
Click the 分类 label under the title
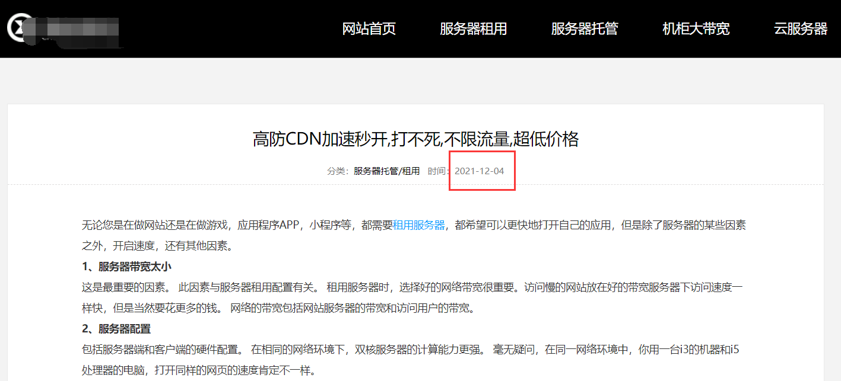tap(338, 171)
